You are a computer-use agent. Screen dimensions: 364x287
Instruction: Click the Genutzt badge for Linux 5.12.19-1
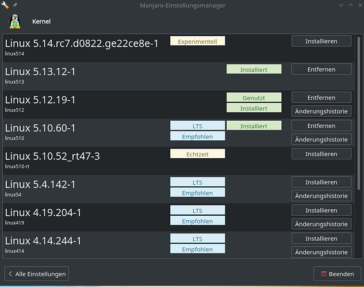[x=254, y=98]
